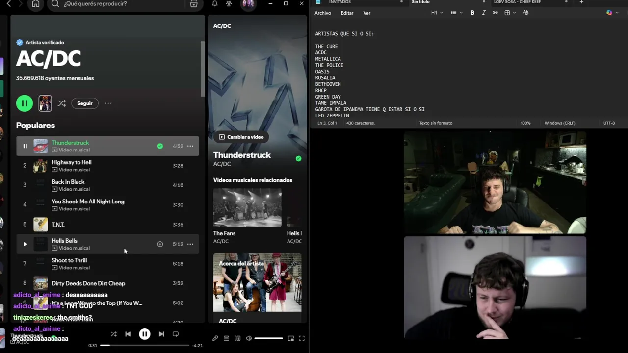Viewport: 628px width, 353px height.
Task: Open Spotify notifications bell
Action: click(215, 4)
